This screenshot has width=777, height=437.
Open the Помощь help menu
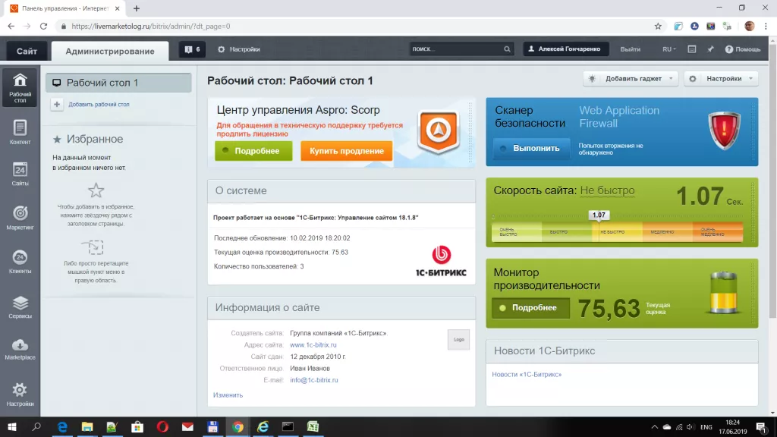click(x=742, y=49)
